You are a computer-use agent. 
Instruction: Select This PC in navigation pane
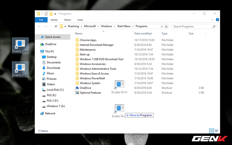(49, 52)
